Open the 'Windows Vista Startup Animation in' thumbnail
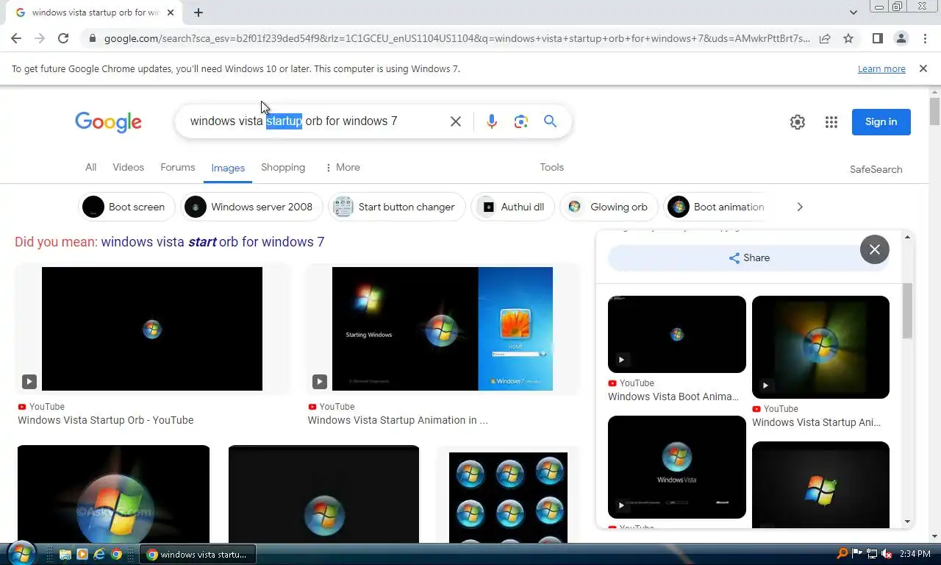941x565 pixels. [x=443, y=329]
